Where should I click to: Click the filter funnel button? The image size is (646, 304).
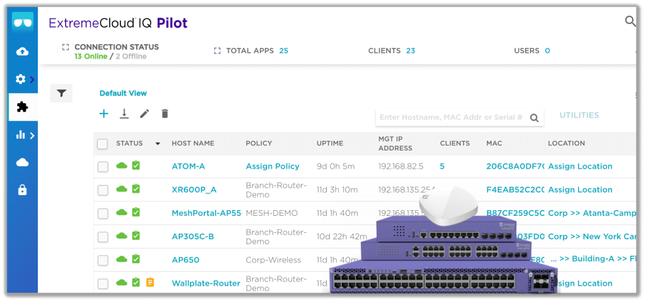tap(61, 93)
